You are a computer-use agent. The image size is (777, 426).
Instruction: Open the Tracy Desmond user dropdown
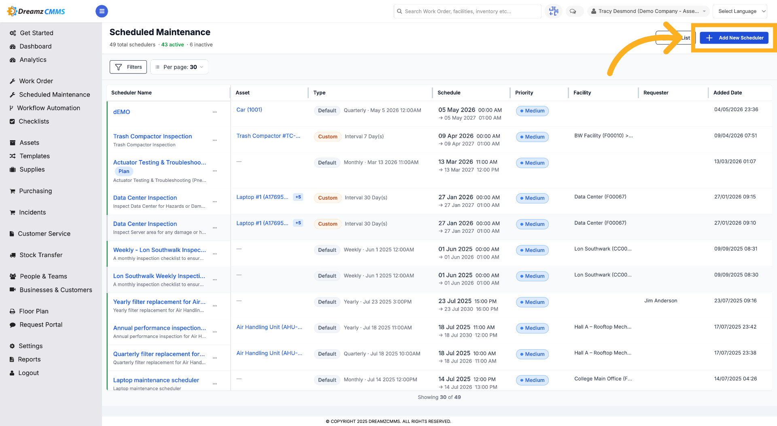click(648, 11)
